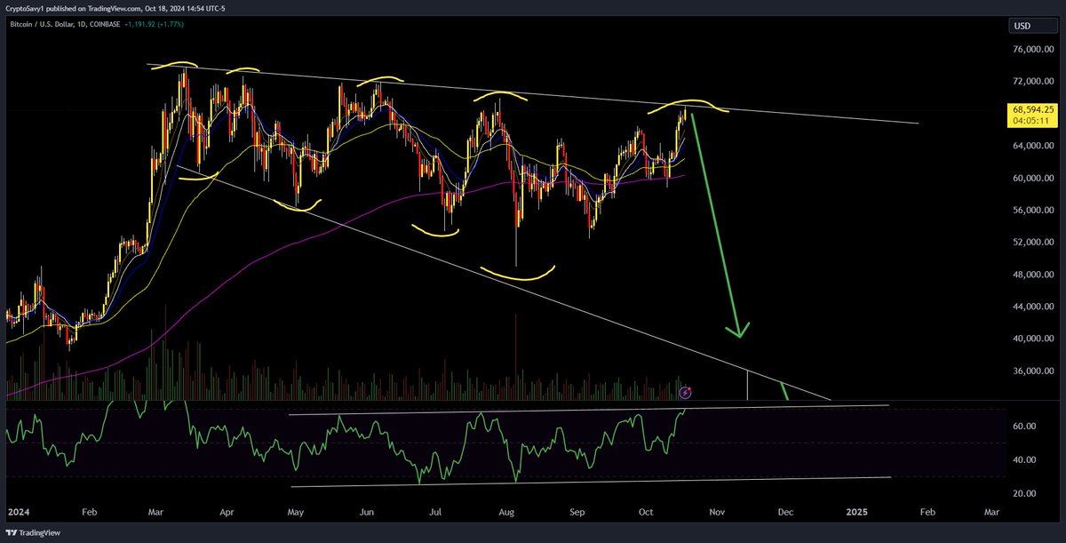Image resolution: width=1066 pixels, height=543 pixels.
Task: Click the 2024 time axis label
Action: [18, 513]
